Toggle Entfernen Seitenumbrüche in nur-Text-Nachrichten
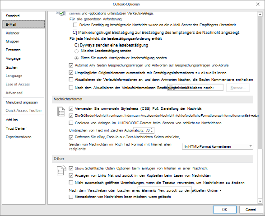The height and width of the screenshot is (216, 265). coord(71,137)
